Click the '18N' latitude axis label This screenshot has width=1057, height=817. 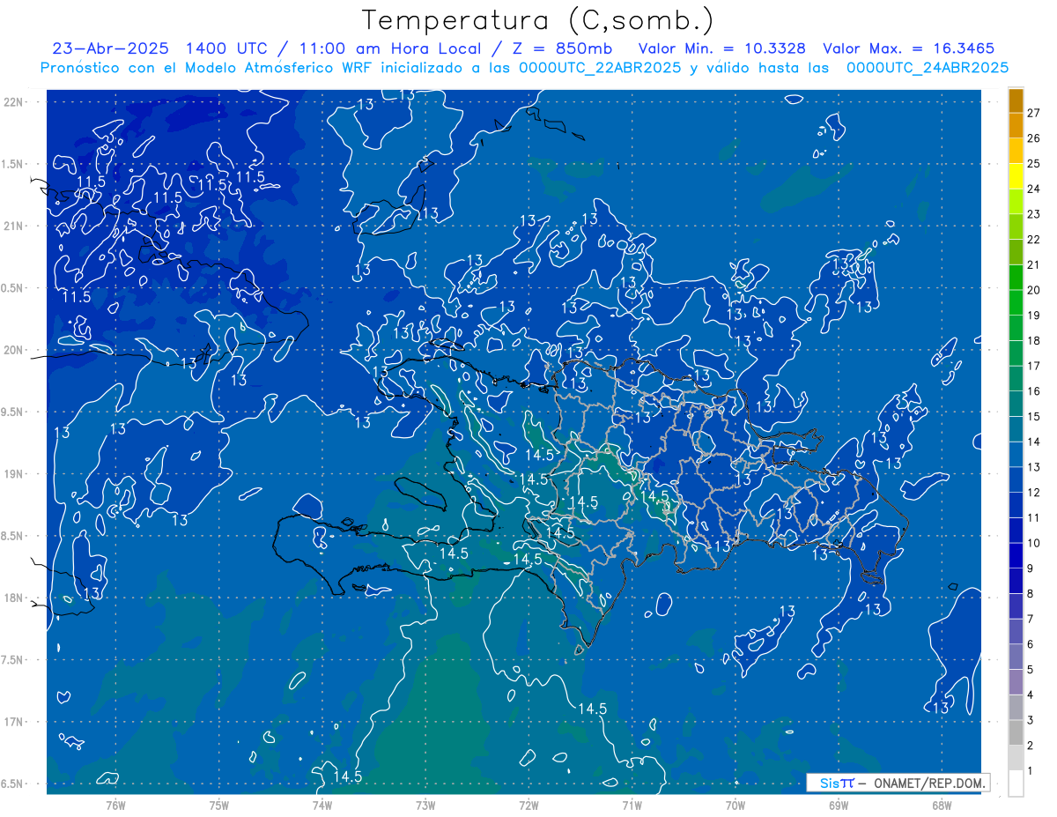click(x=14, y=598)
